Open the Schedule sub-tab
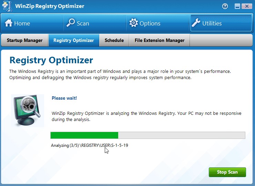 point(114,40)
